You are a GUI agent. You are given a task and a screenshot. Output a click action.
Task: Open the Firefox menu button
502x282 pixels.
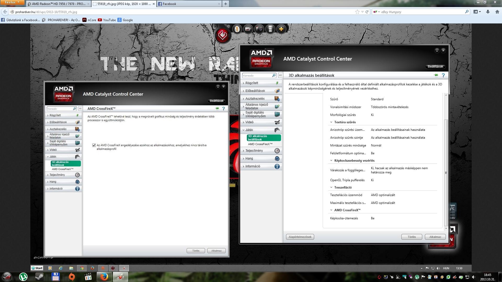12,2
